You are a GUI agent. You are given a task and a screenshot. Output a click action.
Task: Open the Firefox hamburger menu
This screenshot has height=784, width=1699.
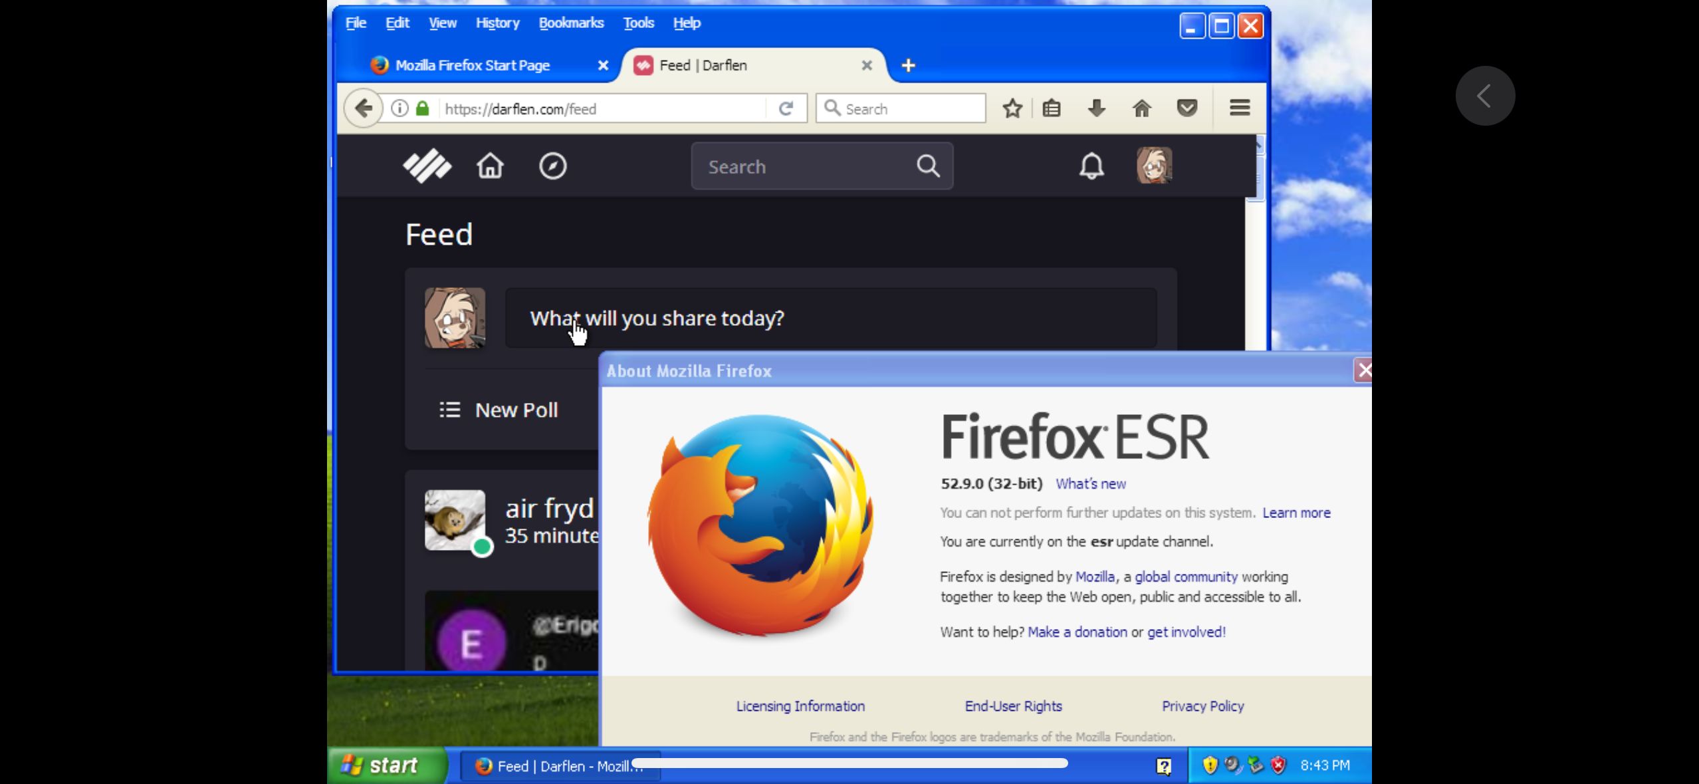tap(1240, 108)
